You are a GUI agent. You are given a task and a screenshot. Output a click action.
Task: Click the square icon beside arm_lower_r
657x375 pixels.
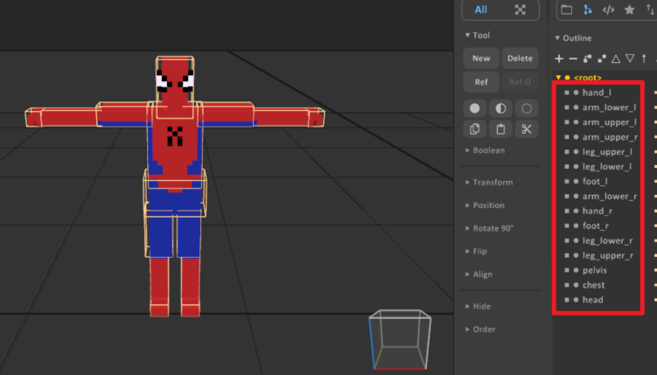(x=567, y=197)
